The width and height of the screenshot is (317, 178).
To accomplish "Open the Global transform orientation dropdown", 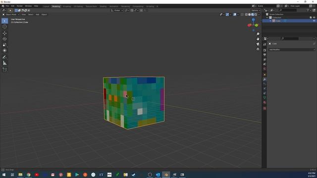I will [117, 10].
